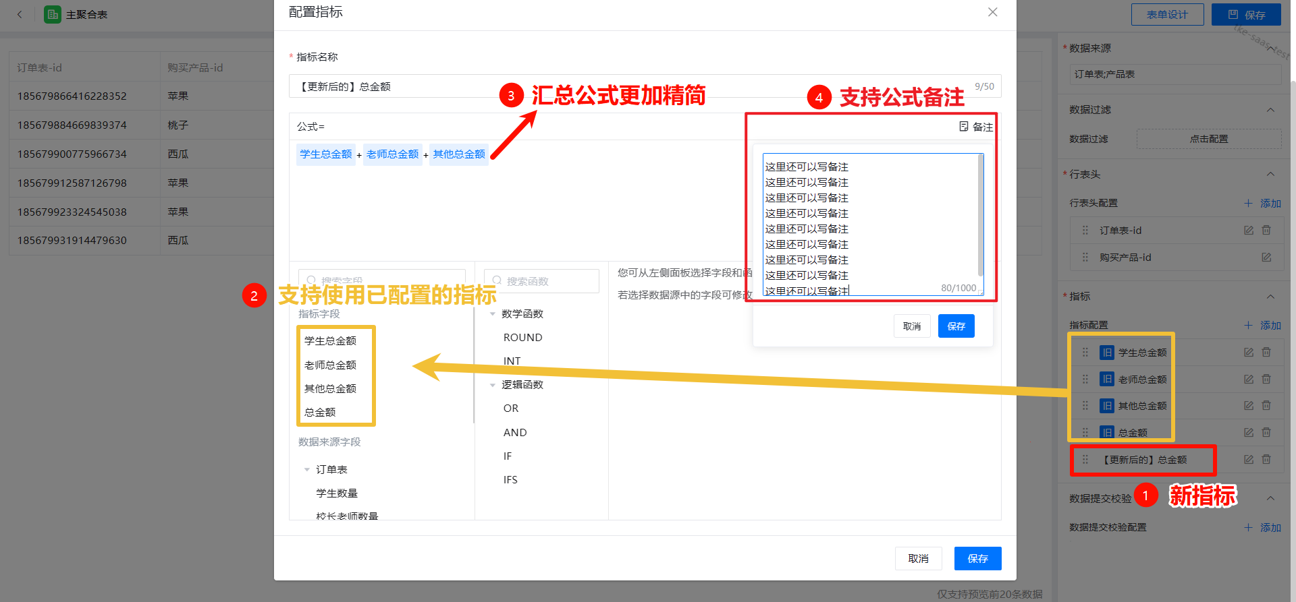This screenshot has width=1296, height=602.
Task: Click the edit icon for 【更新后的】总金额 indicator
Action: point(1249,460)
